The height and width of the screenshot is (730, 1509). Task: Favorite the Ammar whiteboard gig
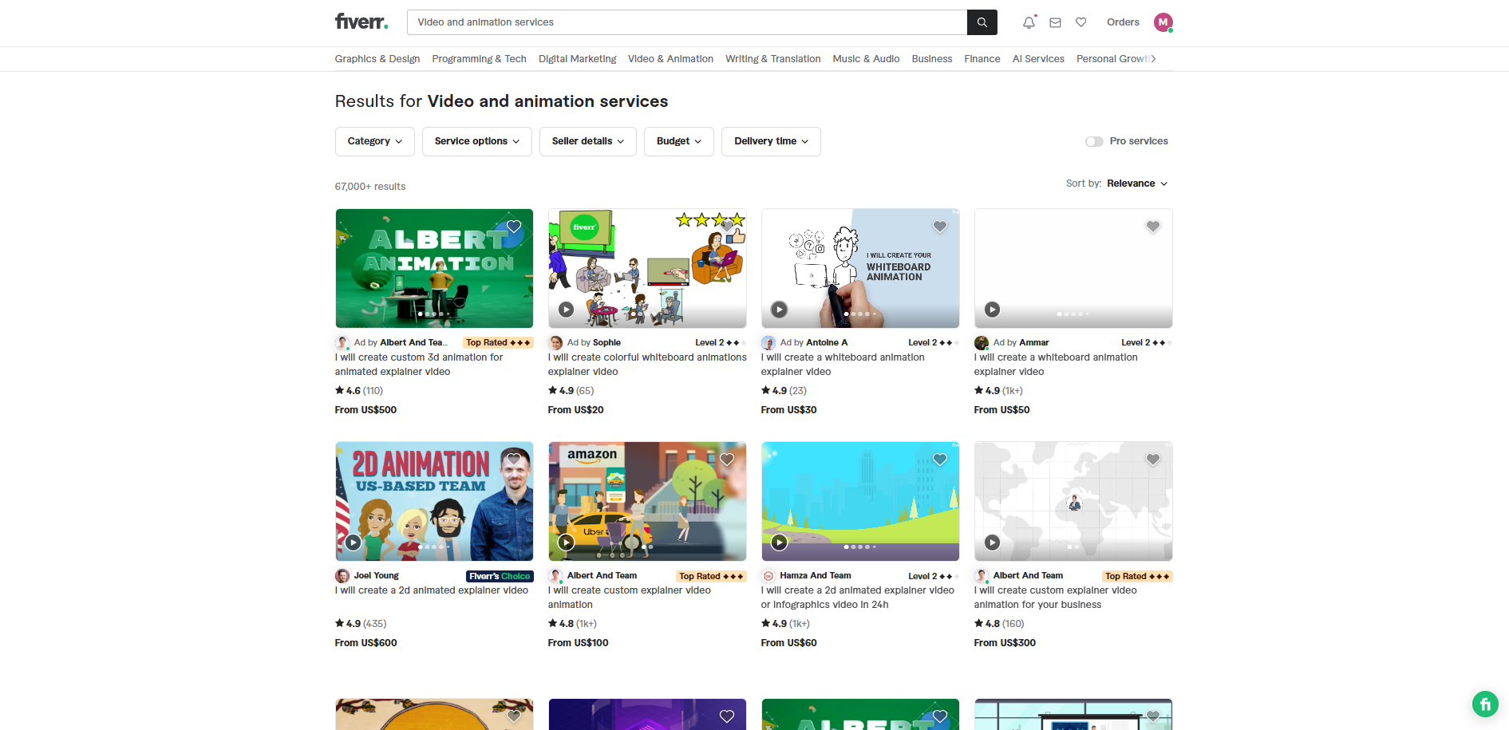tap(1153, 227)
